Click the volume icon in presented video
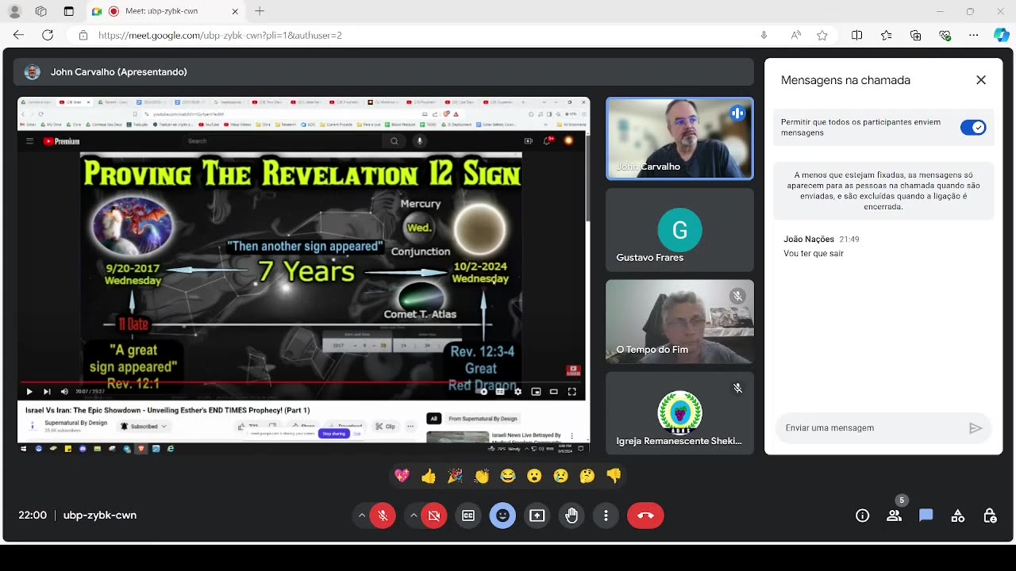This screenshot has height=571, width=1016. tap(64, 392)
